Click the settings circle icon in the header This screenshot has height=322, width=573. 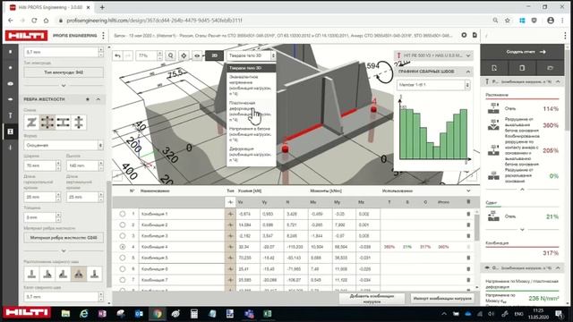point(464,35)
